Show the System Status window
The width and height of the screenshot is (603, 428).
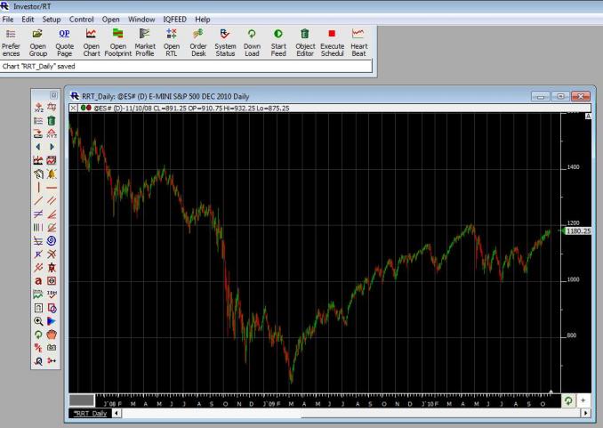(x=225, y=41)
